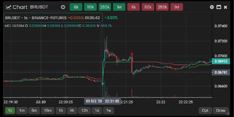
Task: Click the crosshair time label 22:21:02
Action: click(x=112, y=101)
